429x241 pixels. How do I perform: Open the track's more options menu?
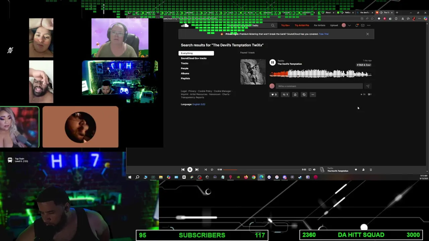(x=313, y=94)
